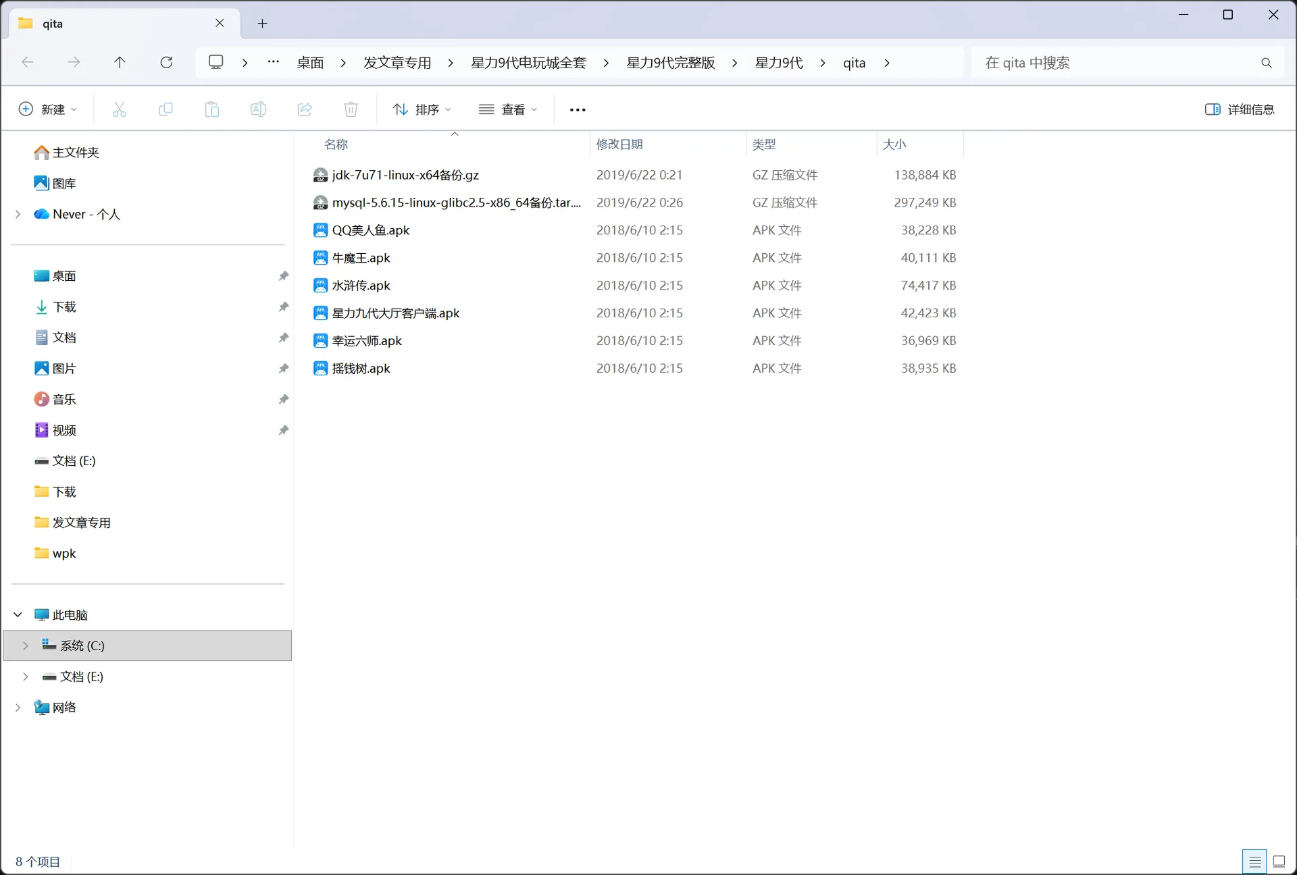Viewport: 1297px width, 875px height.
Task: Navigate to 星力9代电玩城全套 breadcrumb
Action: click(x=528, y=63)
